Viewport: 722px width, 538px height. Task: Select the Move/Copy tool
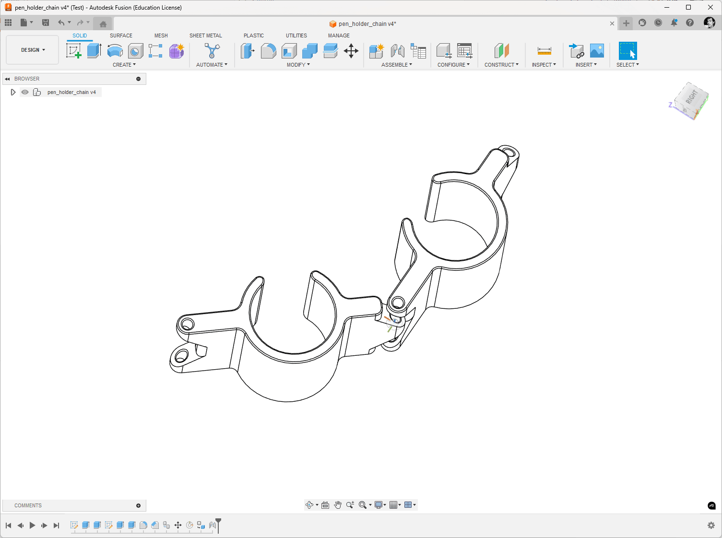351,51
